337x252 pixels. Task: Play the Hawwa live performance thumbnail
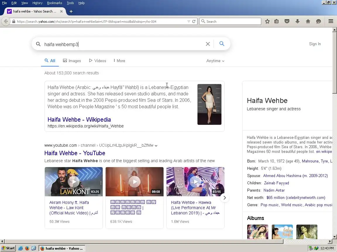click(195, 182)
